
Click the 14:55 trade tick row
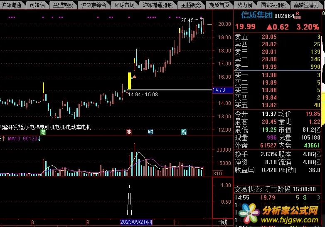point(277,197)
